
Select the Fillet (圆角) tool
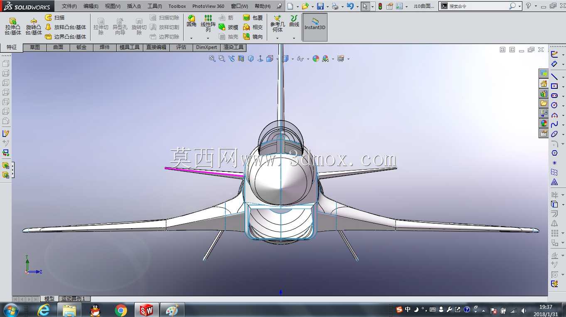(x=192, y=22)
